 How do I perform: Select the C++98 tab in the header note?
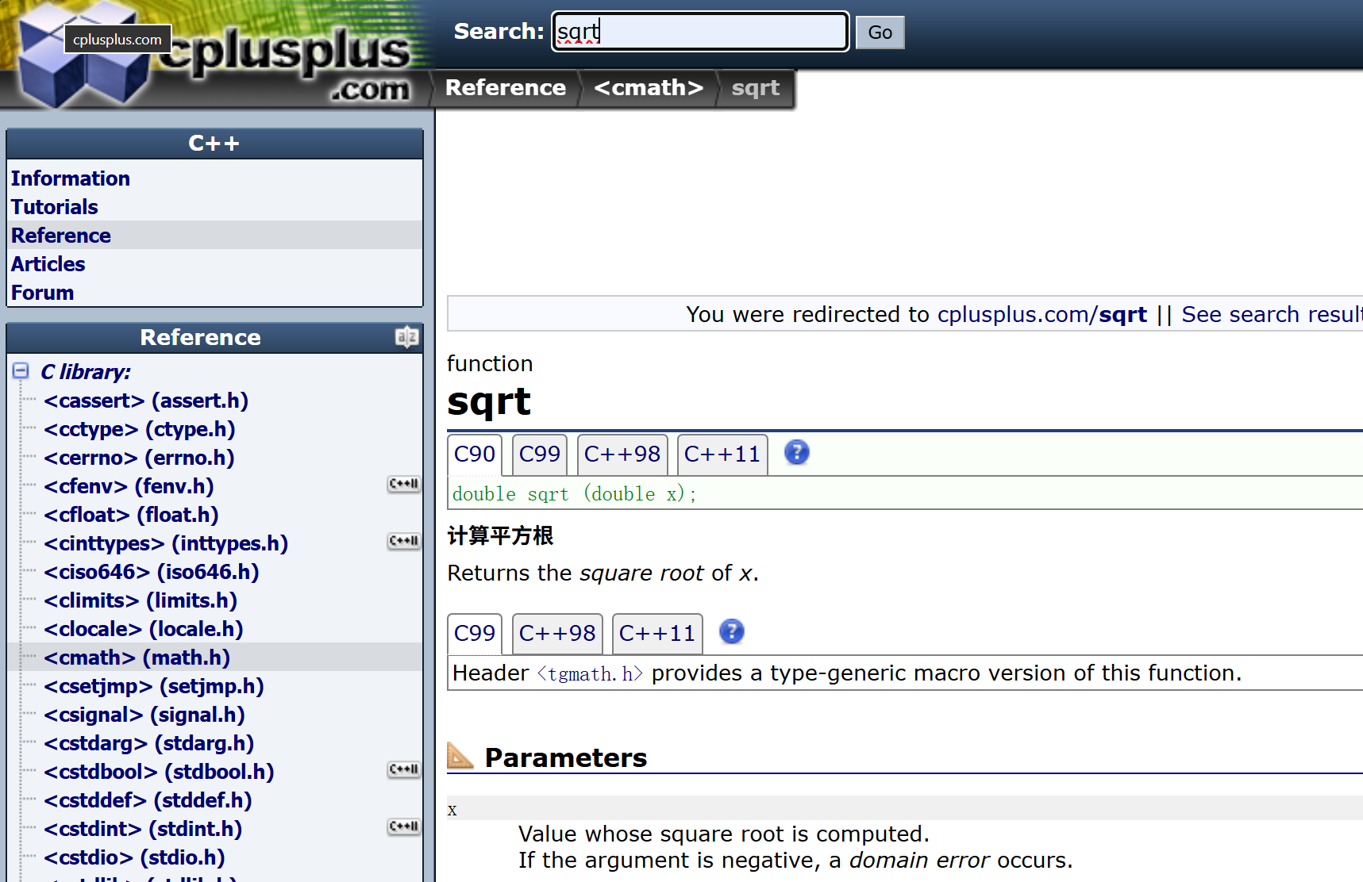[x=557, y=634]
